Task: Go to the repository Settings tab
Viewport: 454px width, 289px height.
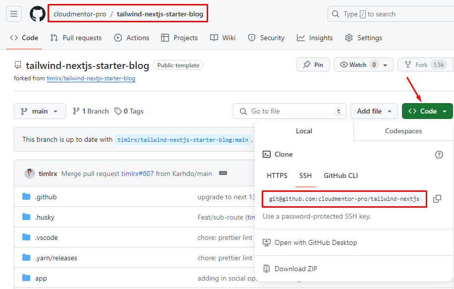Action: point(363,38)
